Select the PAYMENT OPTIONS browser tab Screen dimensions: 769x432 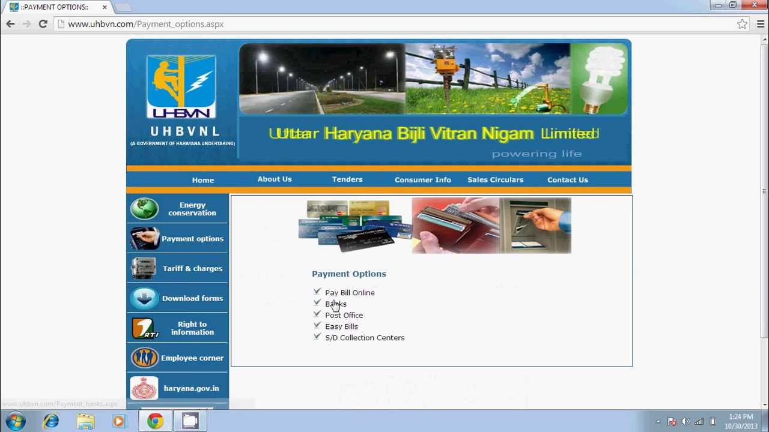57,7
